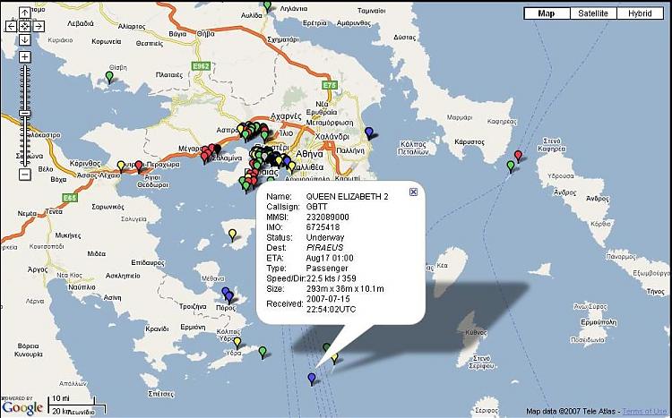Image resolution: width=672 pixels, height=418 pixels.
Task: Click the green marker at top near Aulida
Action: [x=267, y=6]
